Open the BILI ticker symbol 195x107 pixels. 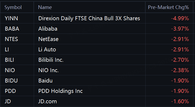coord(10,60)
